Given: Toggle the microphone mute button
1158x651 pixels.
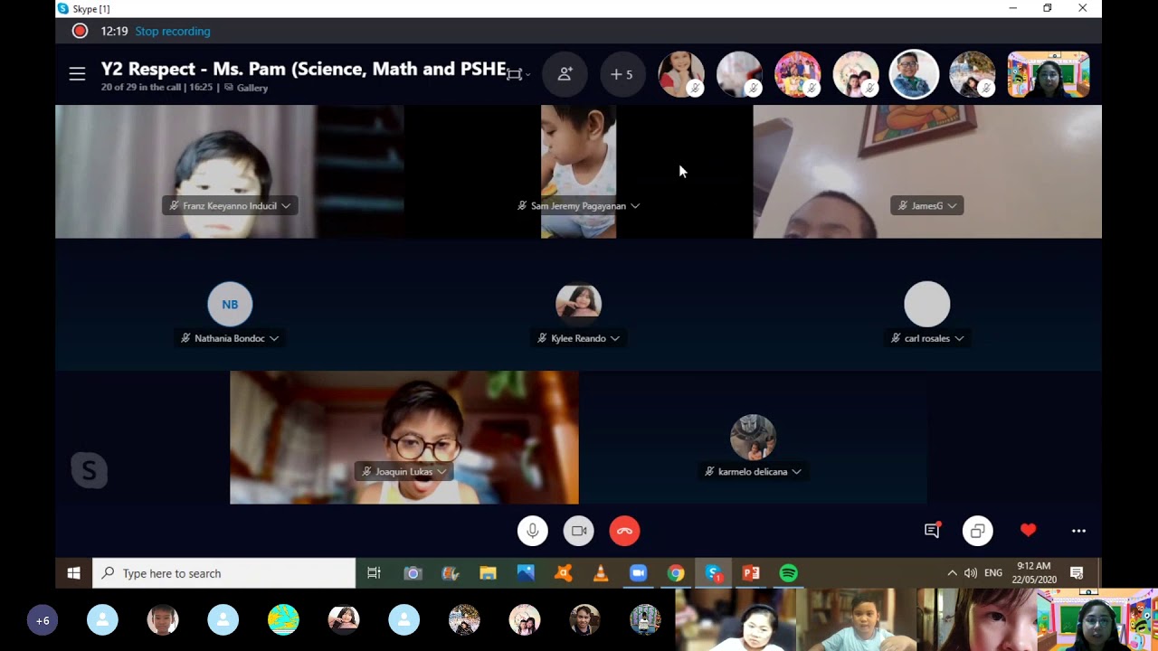Looking at the screenshot, I should (533, 531).
